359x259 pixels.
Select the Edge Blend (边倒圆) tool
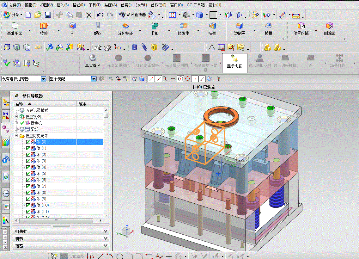tap(240, 29)
